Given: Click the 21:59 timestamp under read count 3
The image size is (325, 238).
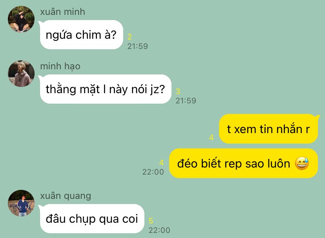Looking at the screenshot, I should (186, 101).
